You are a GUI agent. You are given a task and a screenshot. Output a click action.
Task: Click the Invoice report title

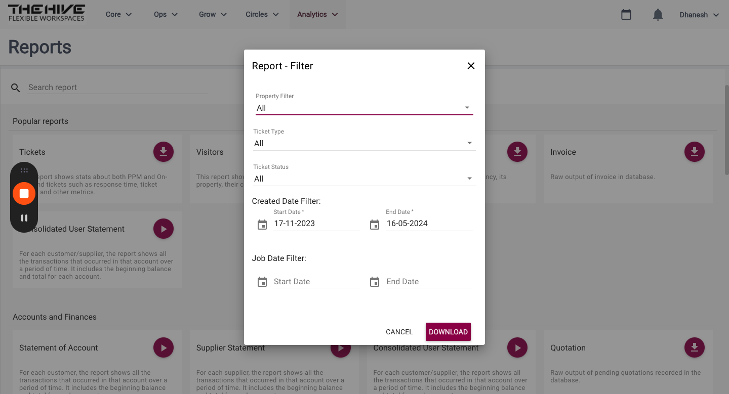[x=563, y=152]
